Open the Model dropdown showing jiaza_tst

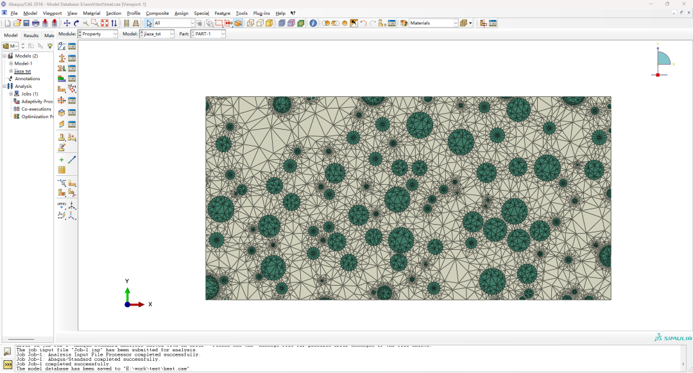pyautogui.click(x=157, y=34)
